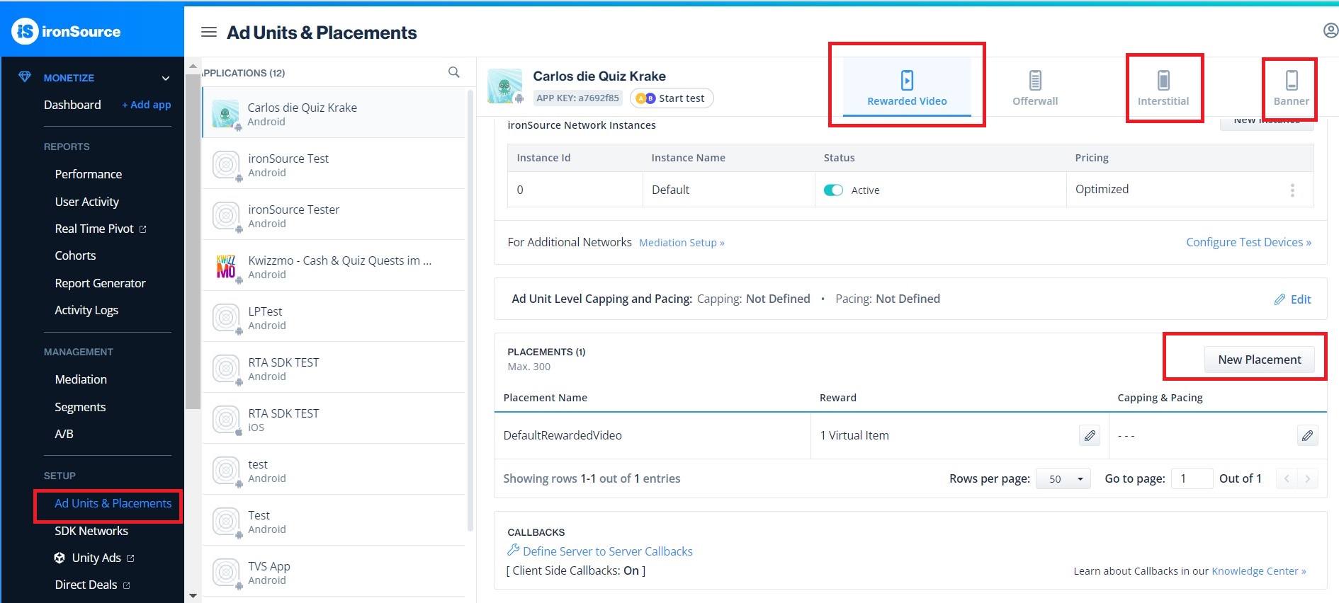The image size is (1339, 603).
Task: Switch to the Offerwall tab
Action: pos(1035,88)
